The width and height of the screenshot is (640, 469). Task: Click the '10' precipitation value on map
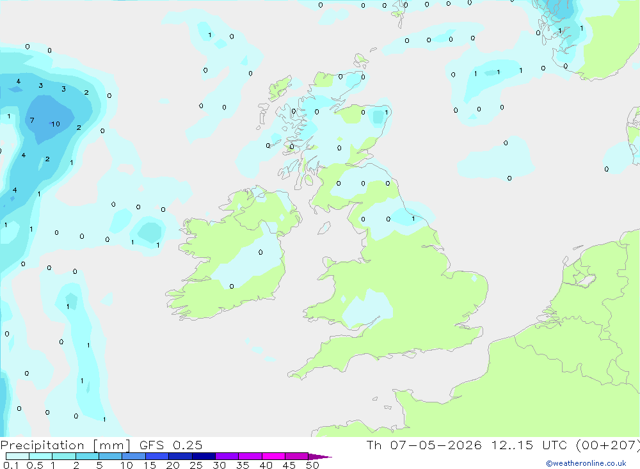(x=56, y=124)
